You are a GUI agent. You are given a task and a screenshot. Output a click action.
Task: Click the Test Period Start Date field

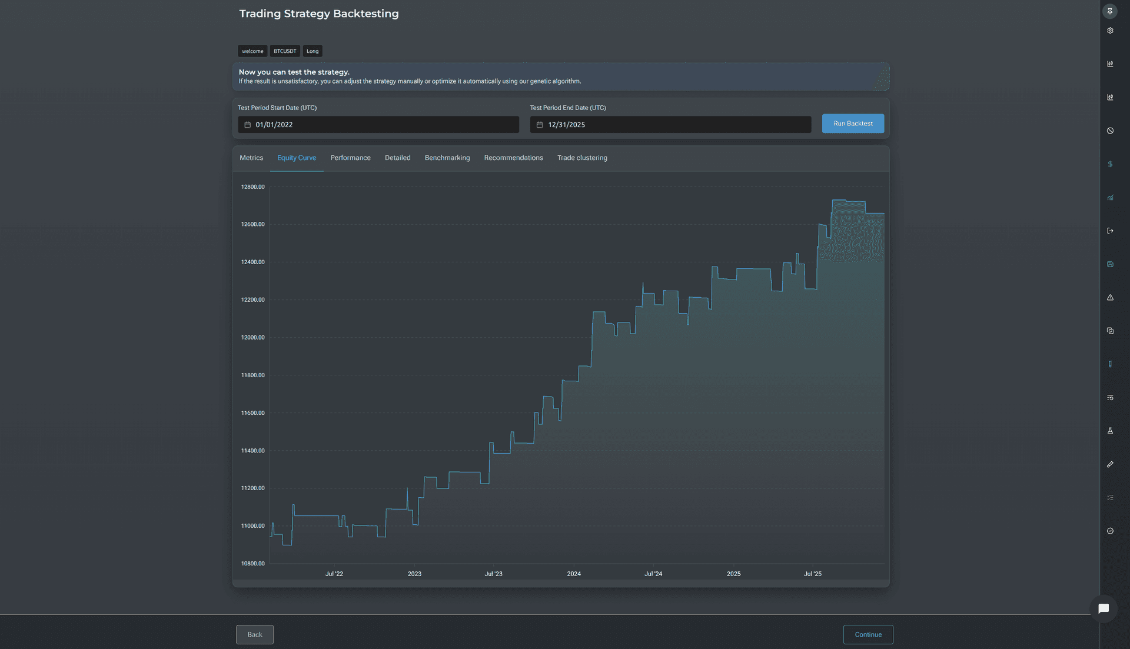pos(378,125)
